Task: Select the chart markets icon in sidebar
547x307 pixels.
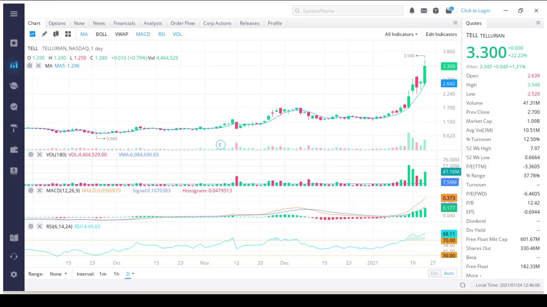Action: pos(14,65)
